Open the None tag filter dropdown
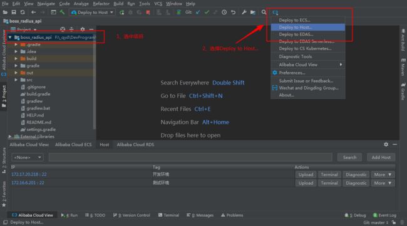This screenshot has width=407, height=226. point(28,157)
